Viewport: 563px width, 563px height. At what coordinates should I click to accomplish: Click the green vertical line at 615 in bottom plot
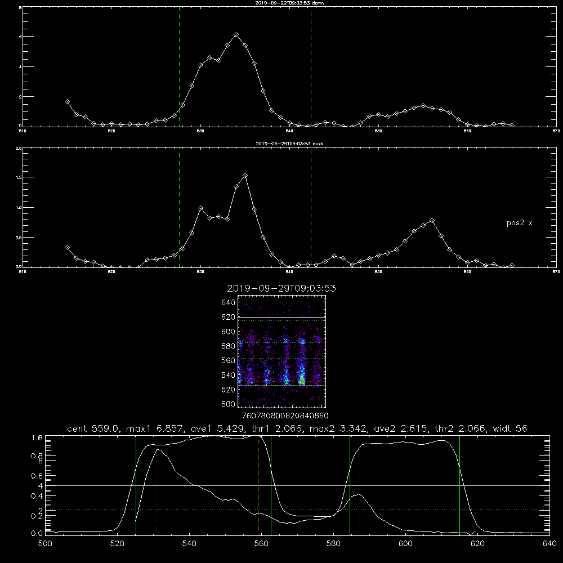point(459,485)
